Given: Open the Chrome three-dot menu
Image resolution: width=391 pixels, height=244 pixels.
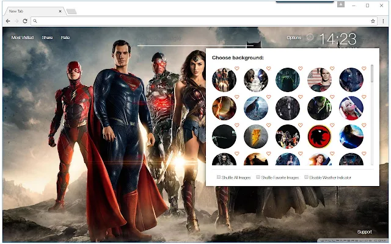Looking at the screenshot, I should point(383,21).
